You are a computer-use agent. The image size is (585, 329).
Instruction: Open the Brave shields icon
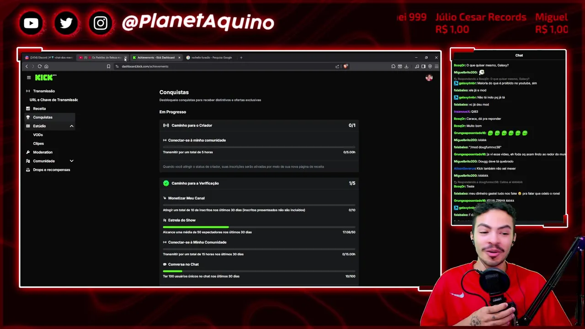[346, 66]
